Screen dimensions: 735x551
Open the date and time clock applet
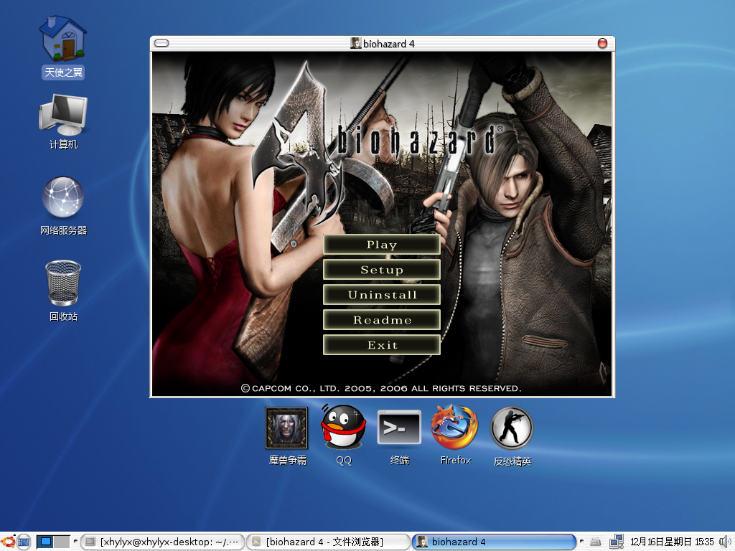coord(672,542)
